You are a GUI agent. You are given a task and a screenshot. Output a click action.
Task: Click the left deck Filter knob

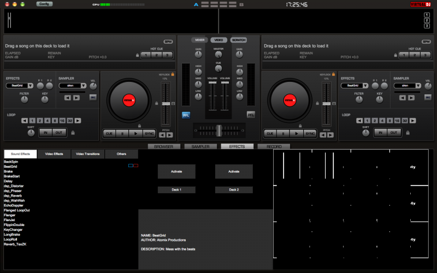click(25, 99)
